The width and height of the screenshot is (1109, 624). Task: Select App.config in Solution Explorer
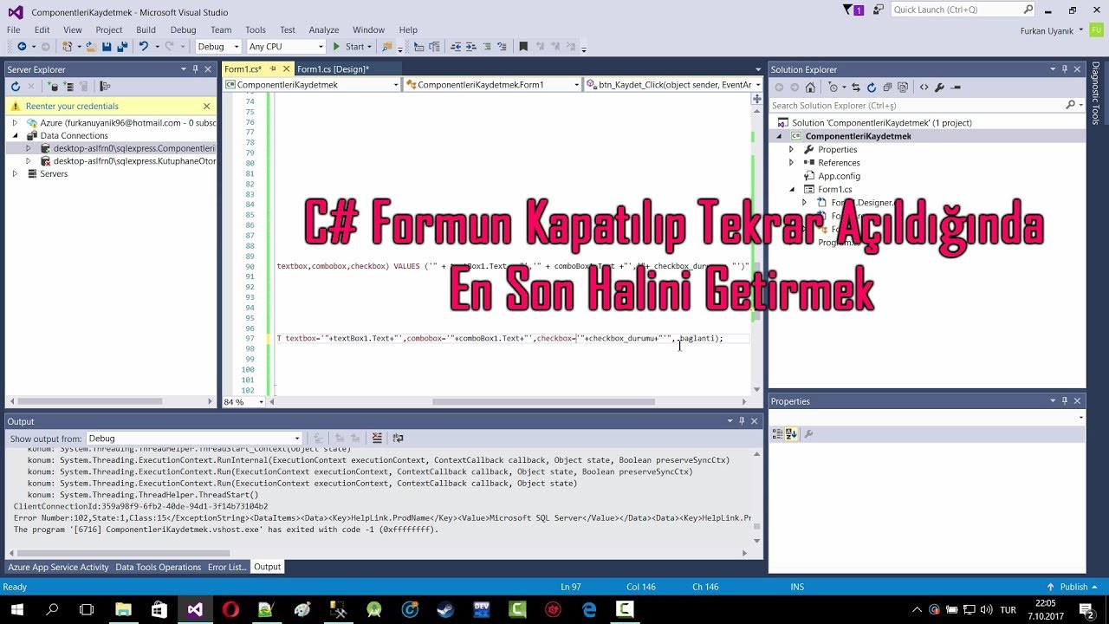(x=839, y=176)
